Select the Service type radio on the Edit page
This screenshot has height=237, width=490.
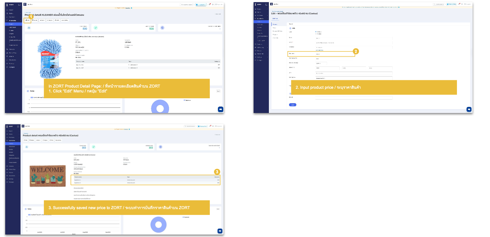coord(316,34)
